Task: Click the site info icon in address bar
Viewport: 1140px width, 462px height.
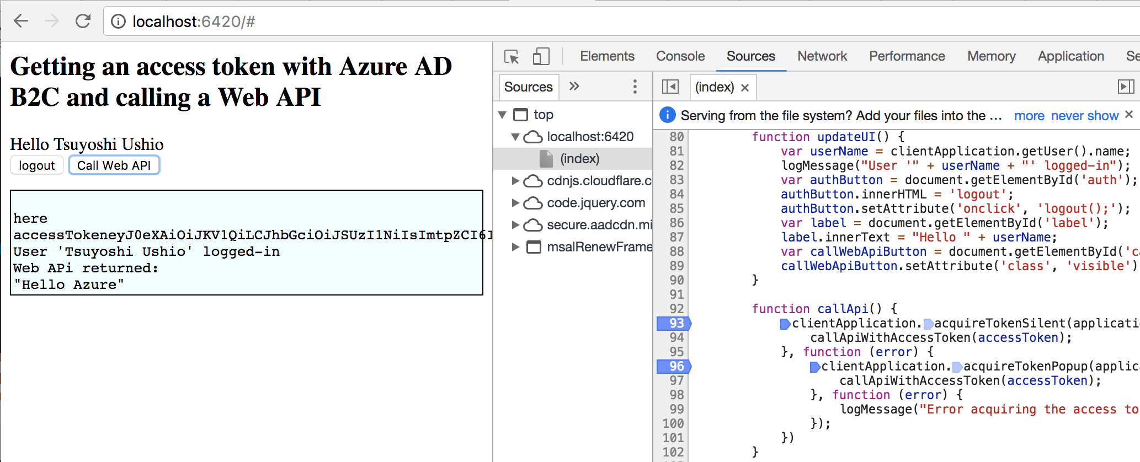Action: click(x=118, y=22)
